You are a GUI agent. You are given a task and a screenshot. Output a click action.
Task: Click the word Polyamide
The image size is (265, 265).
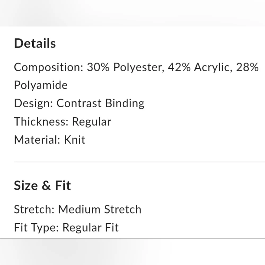click(41, 85)
